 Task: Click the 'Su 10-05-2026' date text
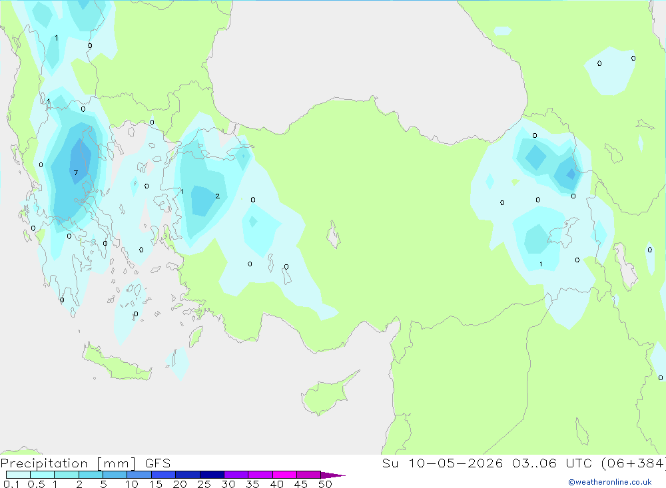pos(443,463)
